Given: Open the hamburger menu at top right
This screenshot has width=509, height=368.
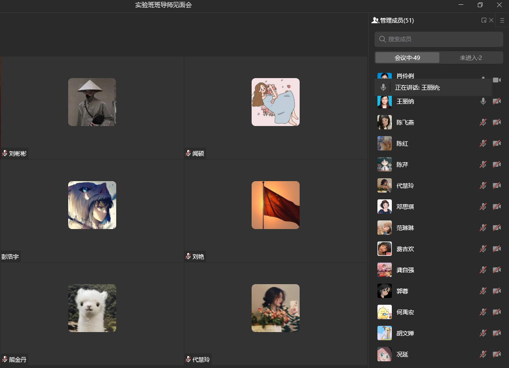Looking at the screenshot, I should 502,20.
